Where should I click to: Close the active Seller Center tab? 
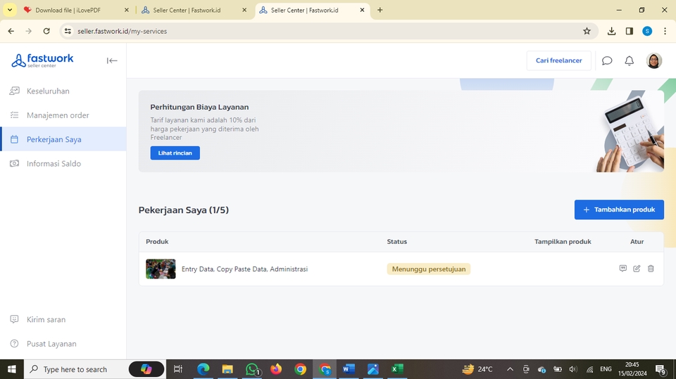pyautogui.click(x=362, y=10)
